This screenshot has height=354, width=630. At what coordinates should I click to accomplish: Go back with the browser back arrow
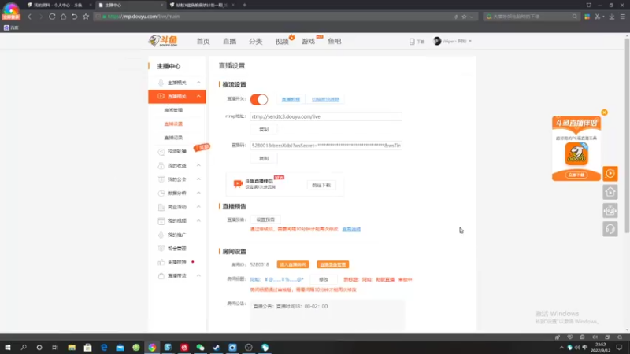29,17
